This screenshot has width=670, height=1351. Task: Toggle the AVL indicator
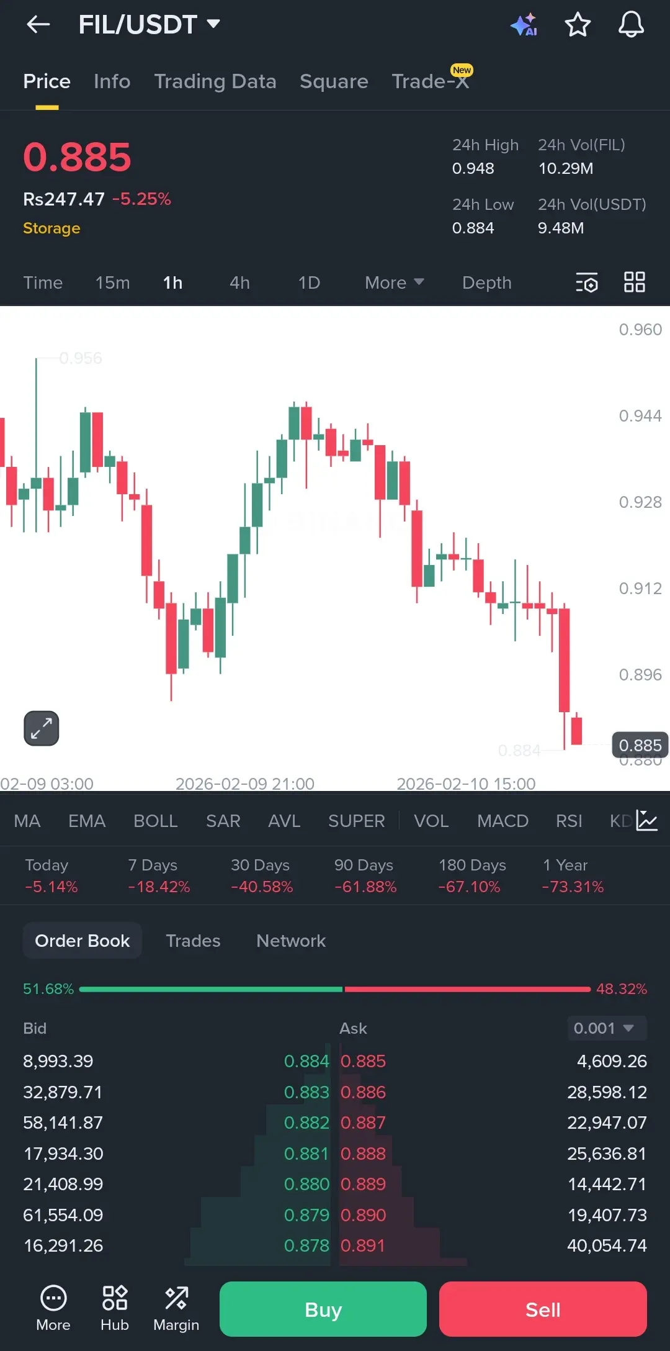pyautogui.click(x=284, y=821)
